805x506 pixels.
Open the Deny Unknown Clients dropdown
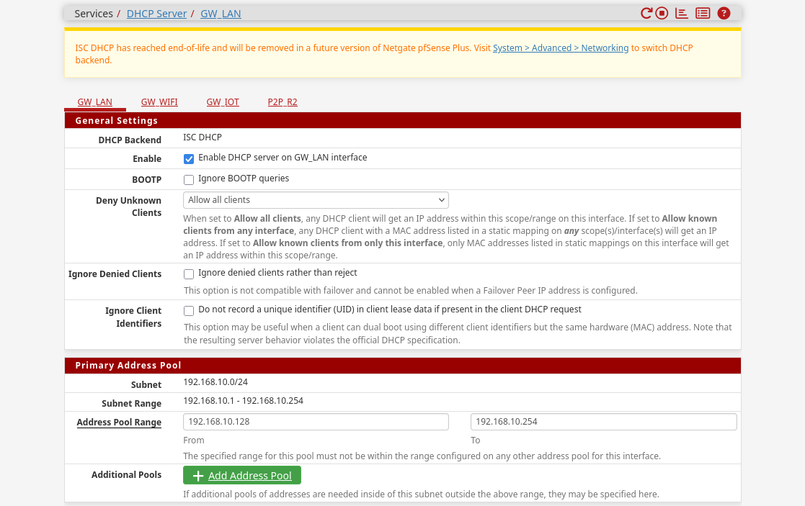(x=316, y=200)
